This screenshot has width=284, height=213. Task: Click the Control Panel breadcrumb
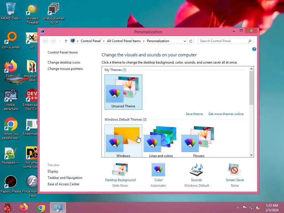91,41
